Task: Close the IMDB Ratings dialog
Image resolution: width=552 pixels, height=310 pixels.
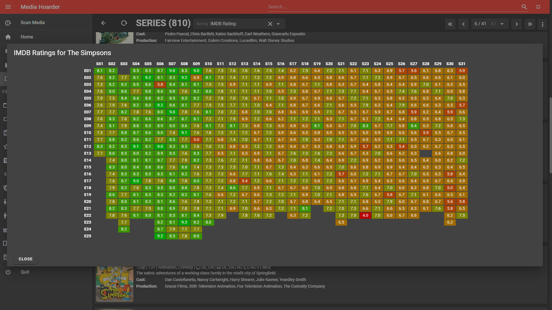Action: click(26, 259)
